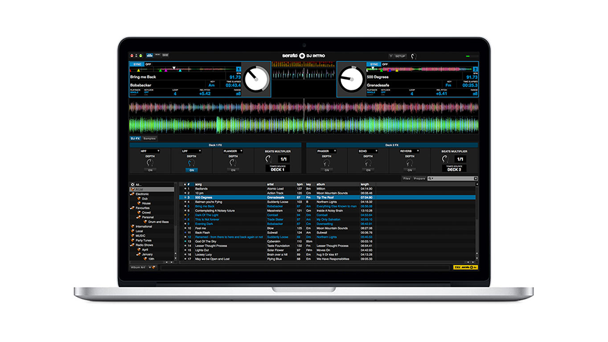The image size is (608, 342).
Task: Clear the search with the X button
Action: click(x=476, y=178)
